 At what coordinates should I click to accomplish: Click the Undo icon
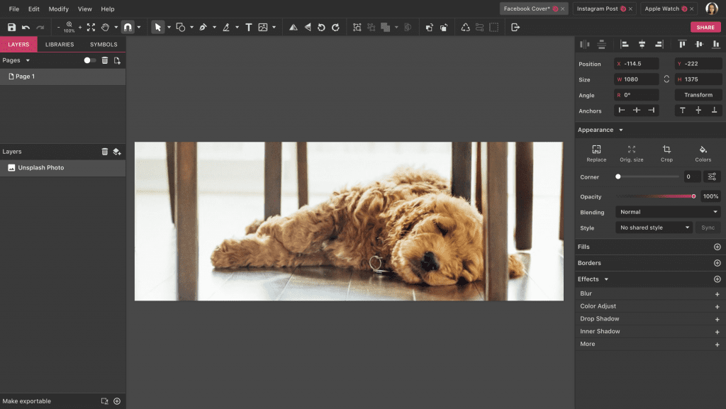coord(27,27)
